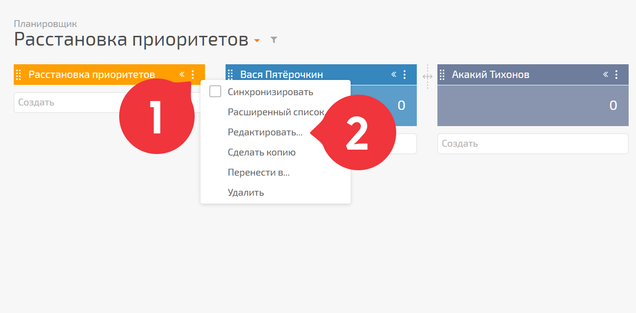Expand the orange dropdown arrow next to page title
Viewport: 636px width, 313px height.
(256, 41)
